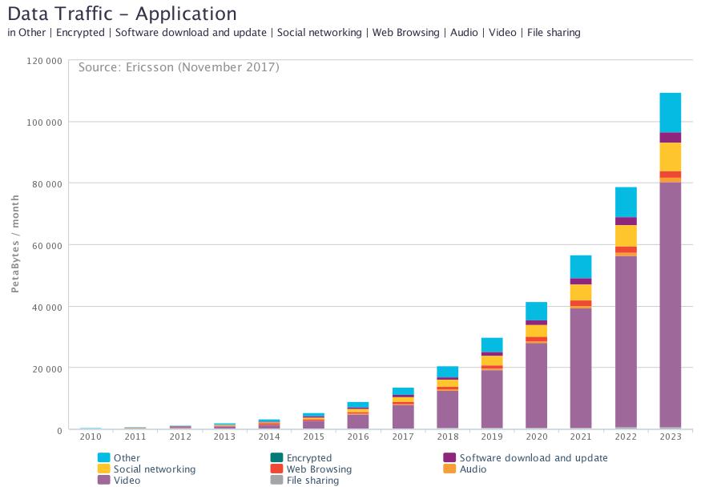This screenshot has width=701, height=495.
Task: Toggle the Social networking legend label
Action: click(154, 469)
